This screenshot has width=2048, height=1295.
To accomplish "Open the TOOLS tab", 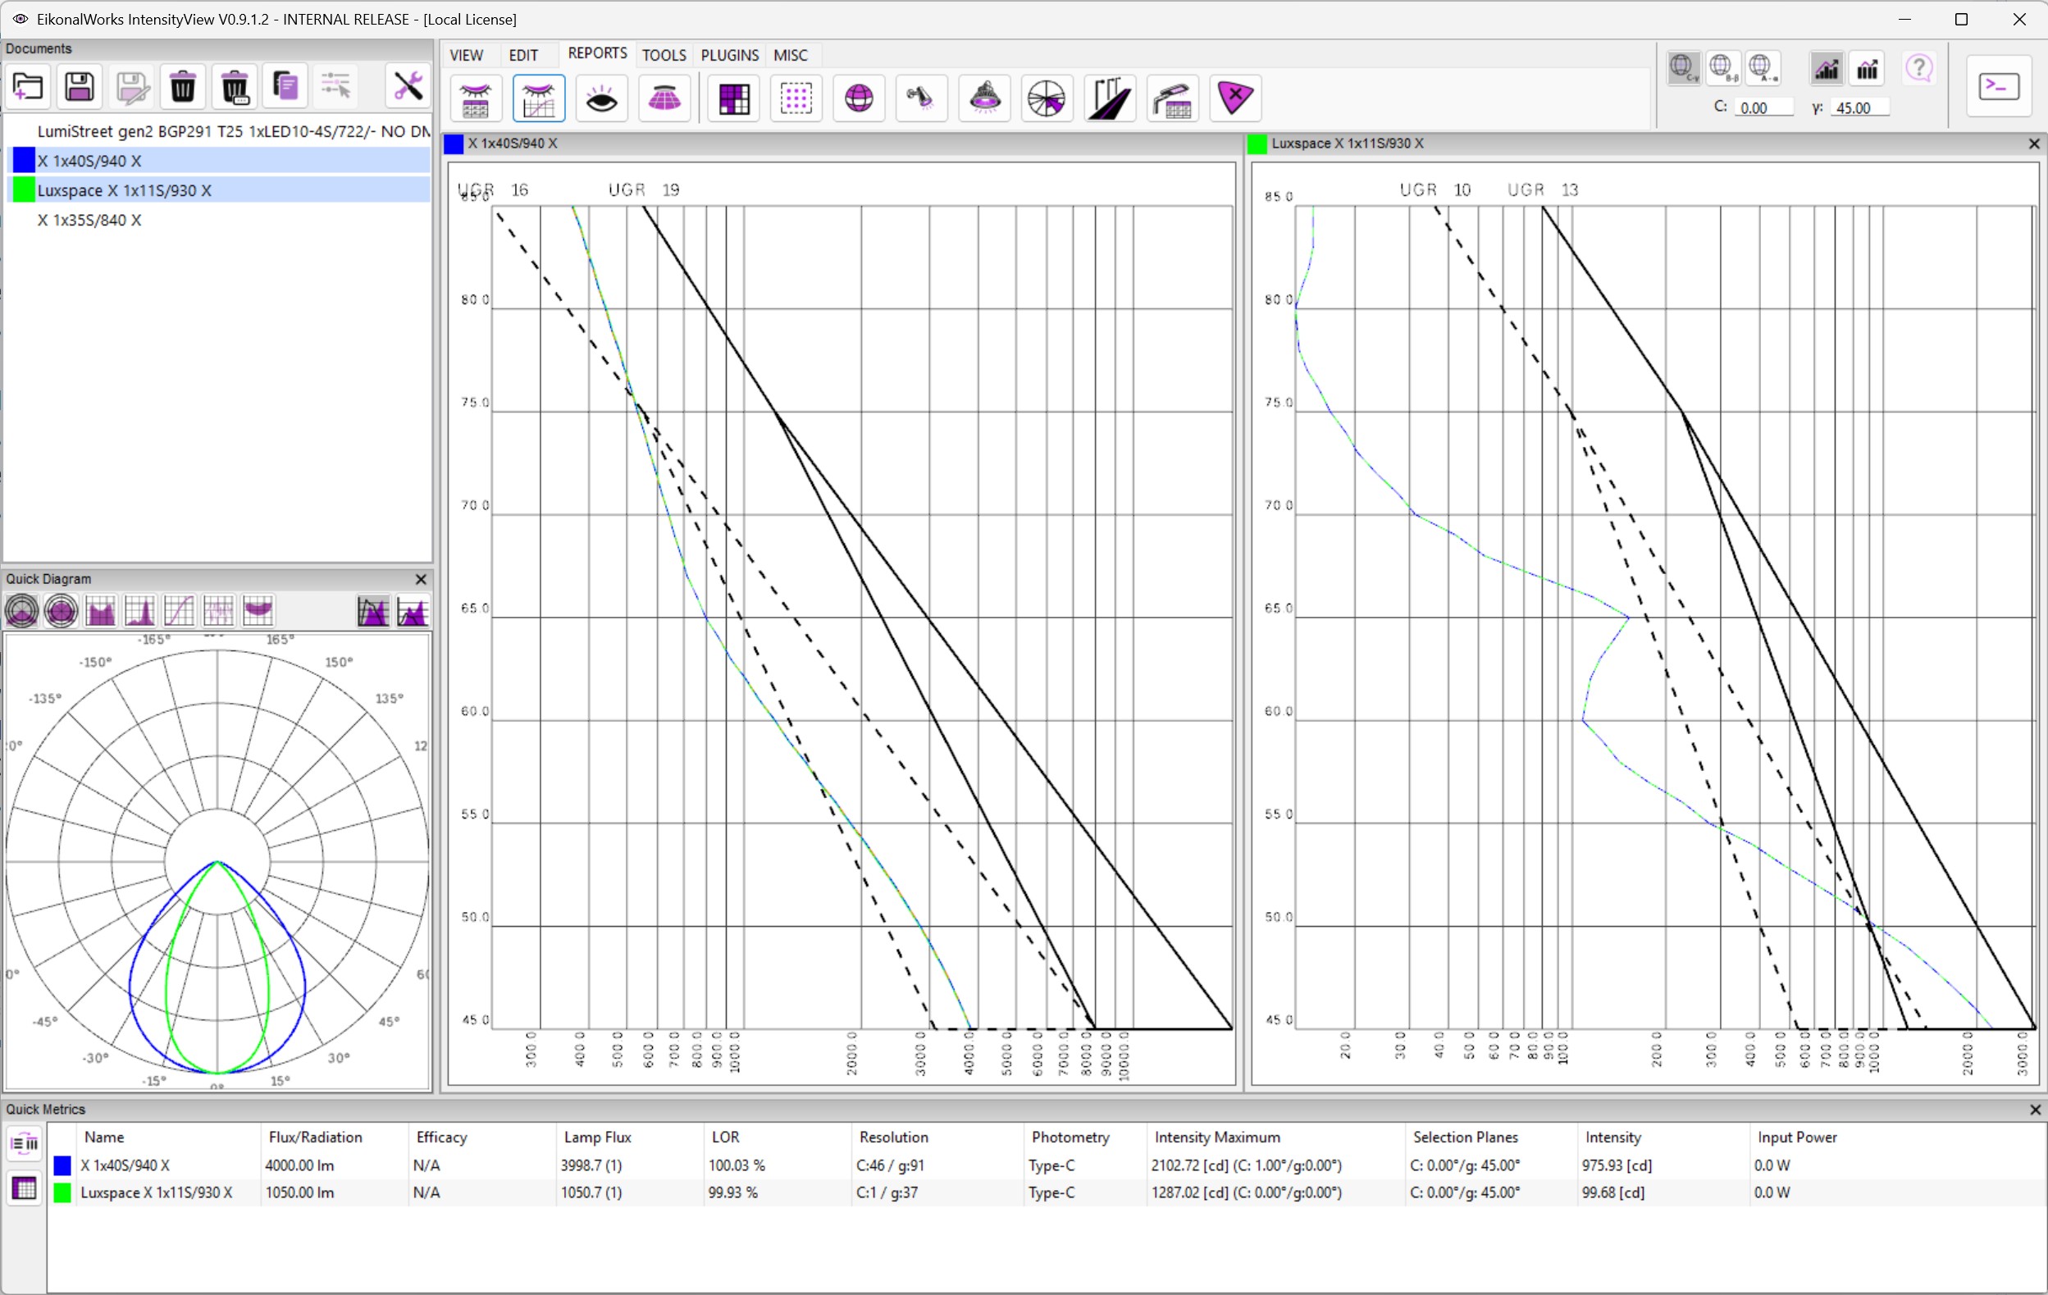I will [x=664, y=55].
